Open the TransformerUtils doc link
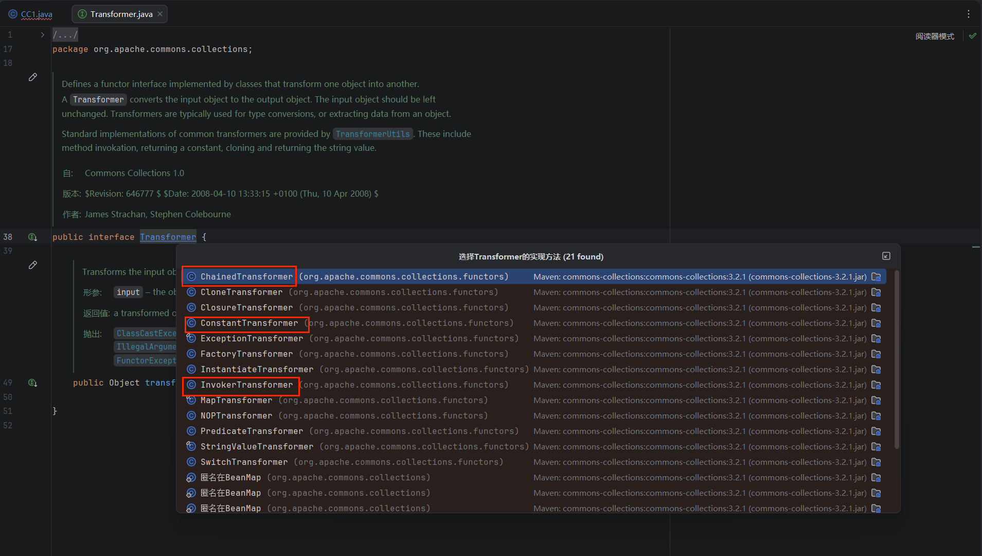This screenshot has width=982, height=556. pos(372,134)
